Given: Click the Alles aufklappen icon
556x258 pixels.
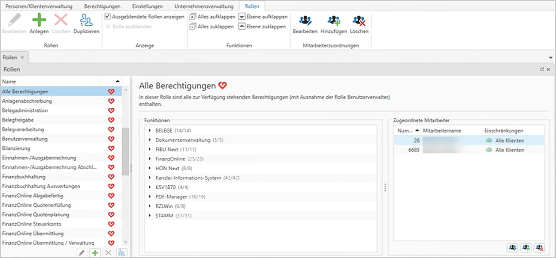Looking at the screenshot, I should [193, 17].
